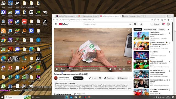
Task: Open Steam desktop shortcut
Action: pyautogui.click(x=17, y=22)
